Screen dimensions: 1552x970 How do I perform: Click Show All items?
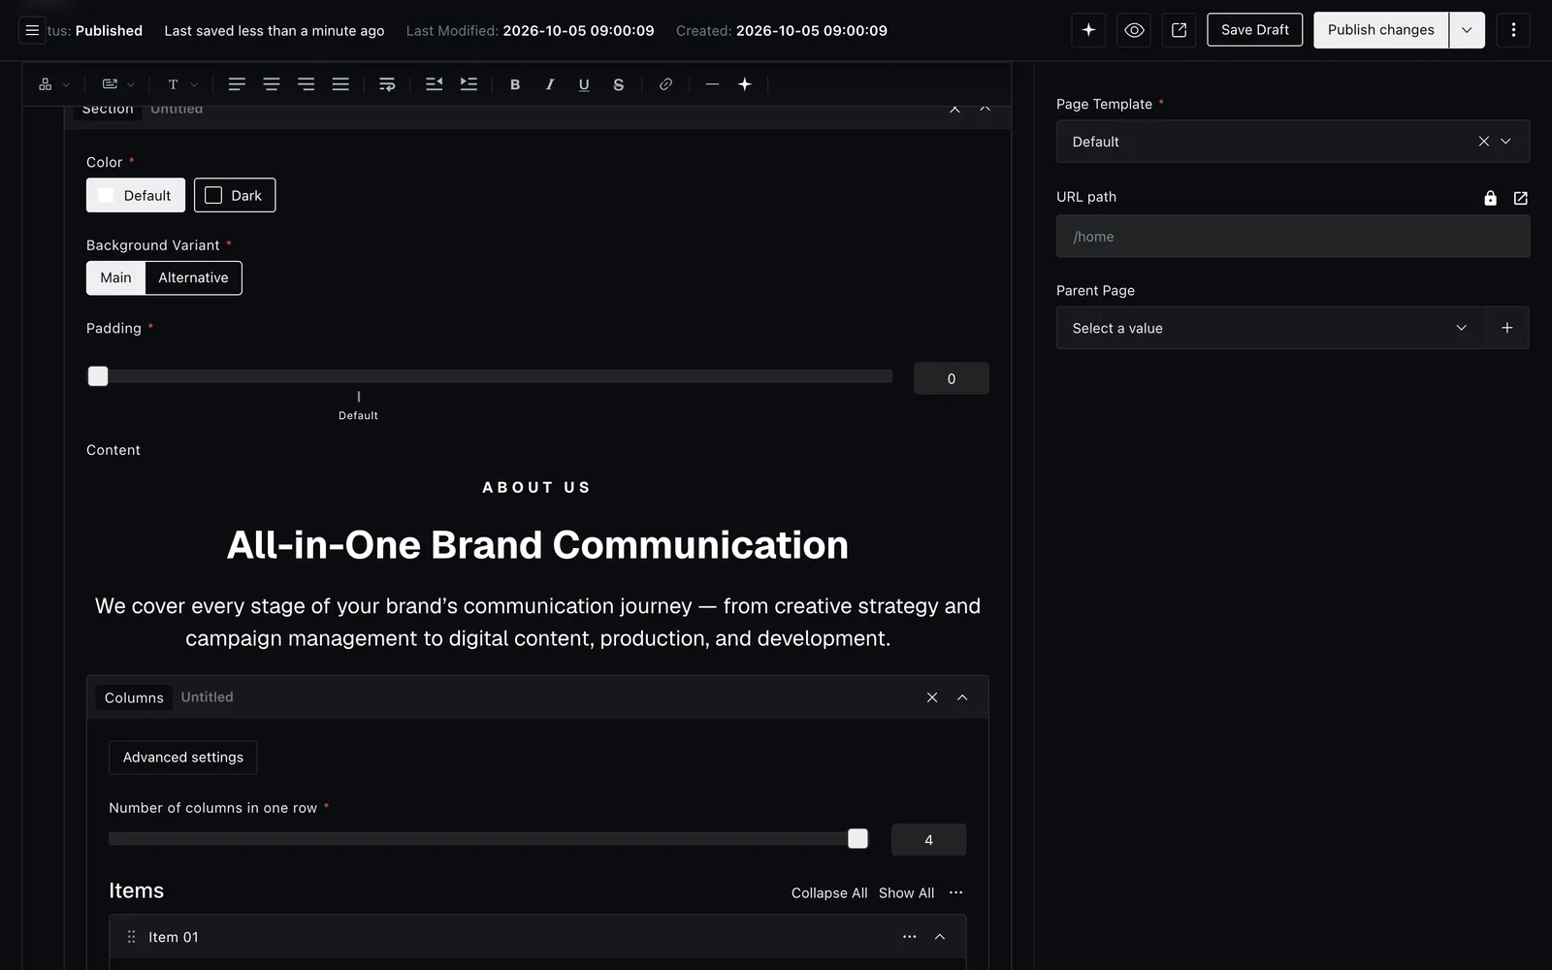[906, 892]
